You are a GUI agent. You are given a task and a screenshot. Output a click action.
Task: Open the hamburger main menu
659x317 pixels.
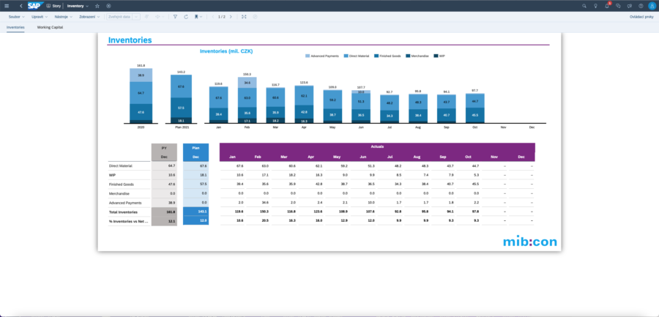(7, 6)
